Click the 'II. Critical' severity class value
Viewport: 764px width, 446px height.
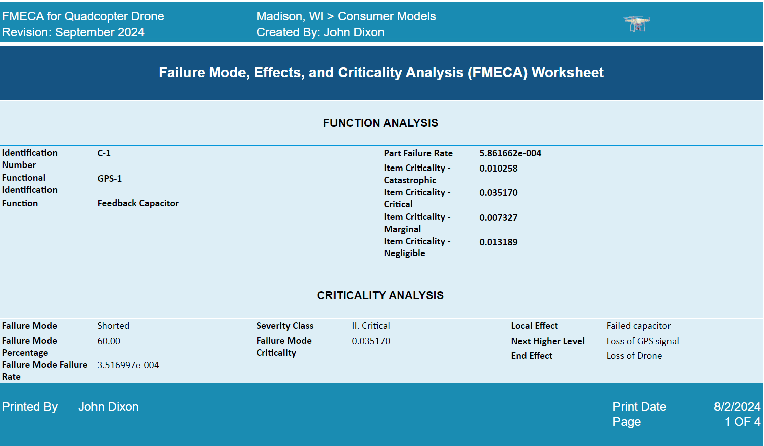370,326
